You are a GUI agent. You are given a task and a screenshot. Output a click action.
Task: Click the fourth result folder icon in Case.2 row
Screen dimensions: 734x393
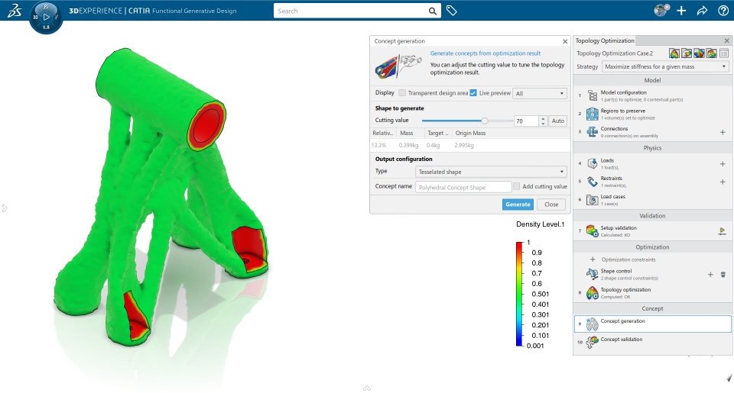[712, 53]
